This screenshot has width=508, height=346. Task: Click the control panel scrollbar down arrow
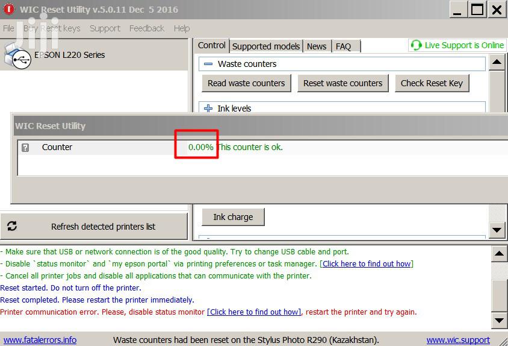497,230
